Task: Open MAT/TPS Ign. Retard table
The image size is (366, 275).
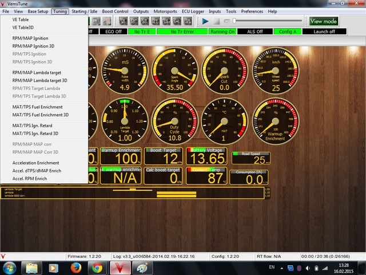Action: [x=45, y=125]
